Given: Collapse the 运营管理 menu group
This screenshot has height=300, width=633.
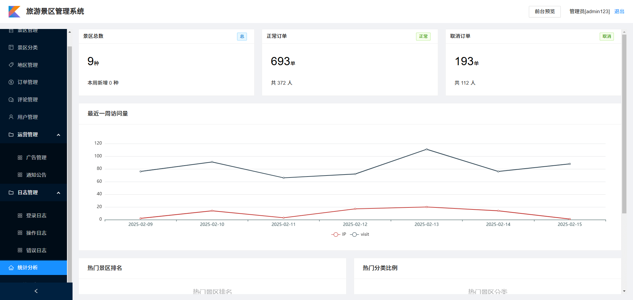Looking at the screenshot, I should click(x=58, y=135).
